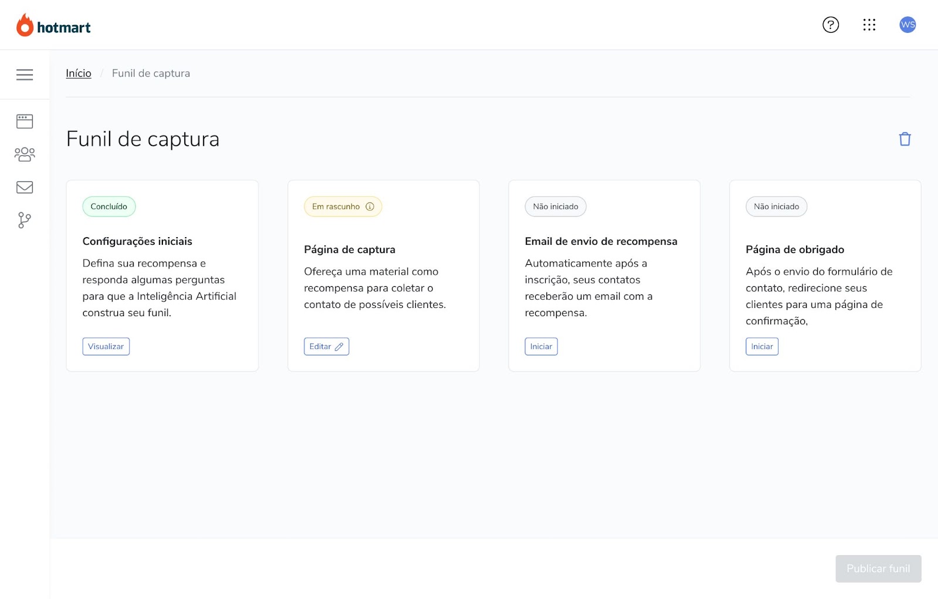This screenshot has height=599, width=938.
Task: Toggle the hamburger sidebar menu
Action: (x=25, y=74)
